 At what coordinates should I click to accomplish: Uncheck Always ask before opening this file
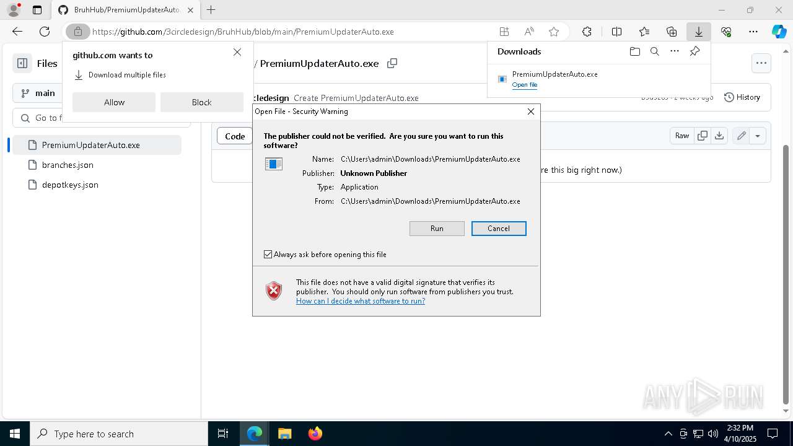point(268,254)
